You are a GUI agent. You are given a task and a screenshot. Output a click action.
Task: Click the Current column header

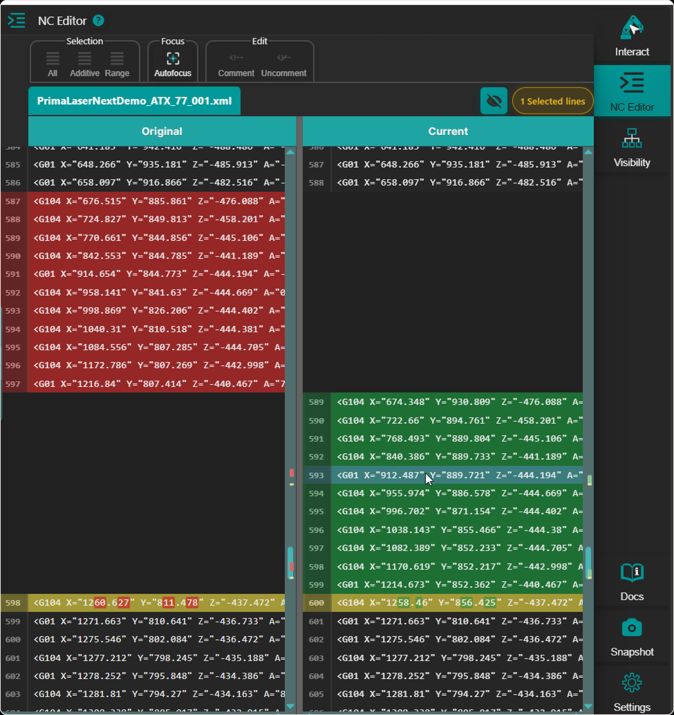click(x=448, y=131)
